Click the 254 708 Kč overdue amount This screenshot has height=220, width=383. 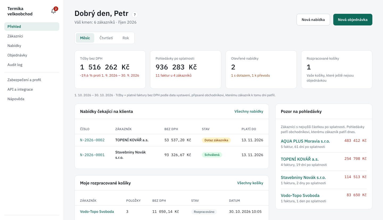point(355,159)
